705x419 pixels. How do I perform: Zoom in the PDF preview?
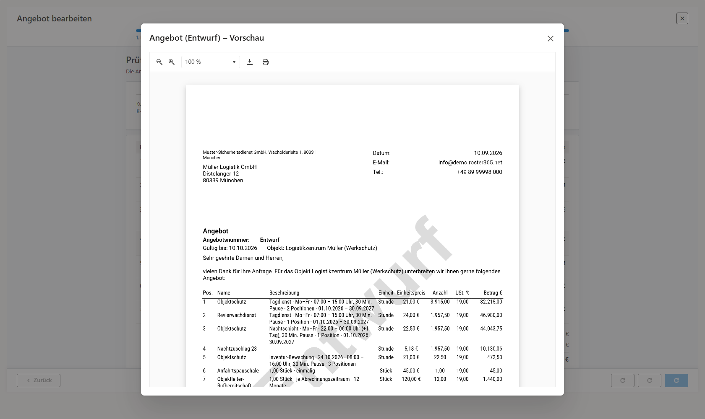172,62
